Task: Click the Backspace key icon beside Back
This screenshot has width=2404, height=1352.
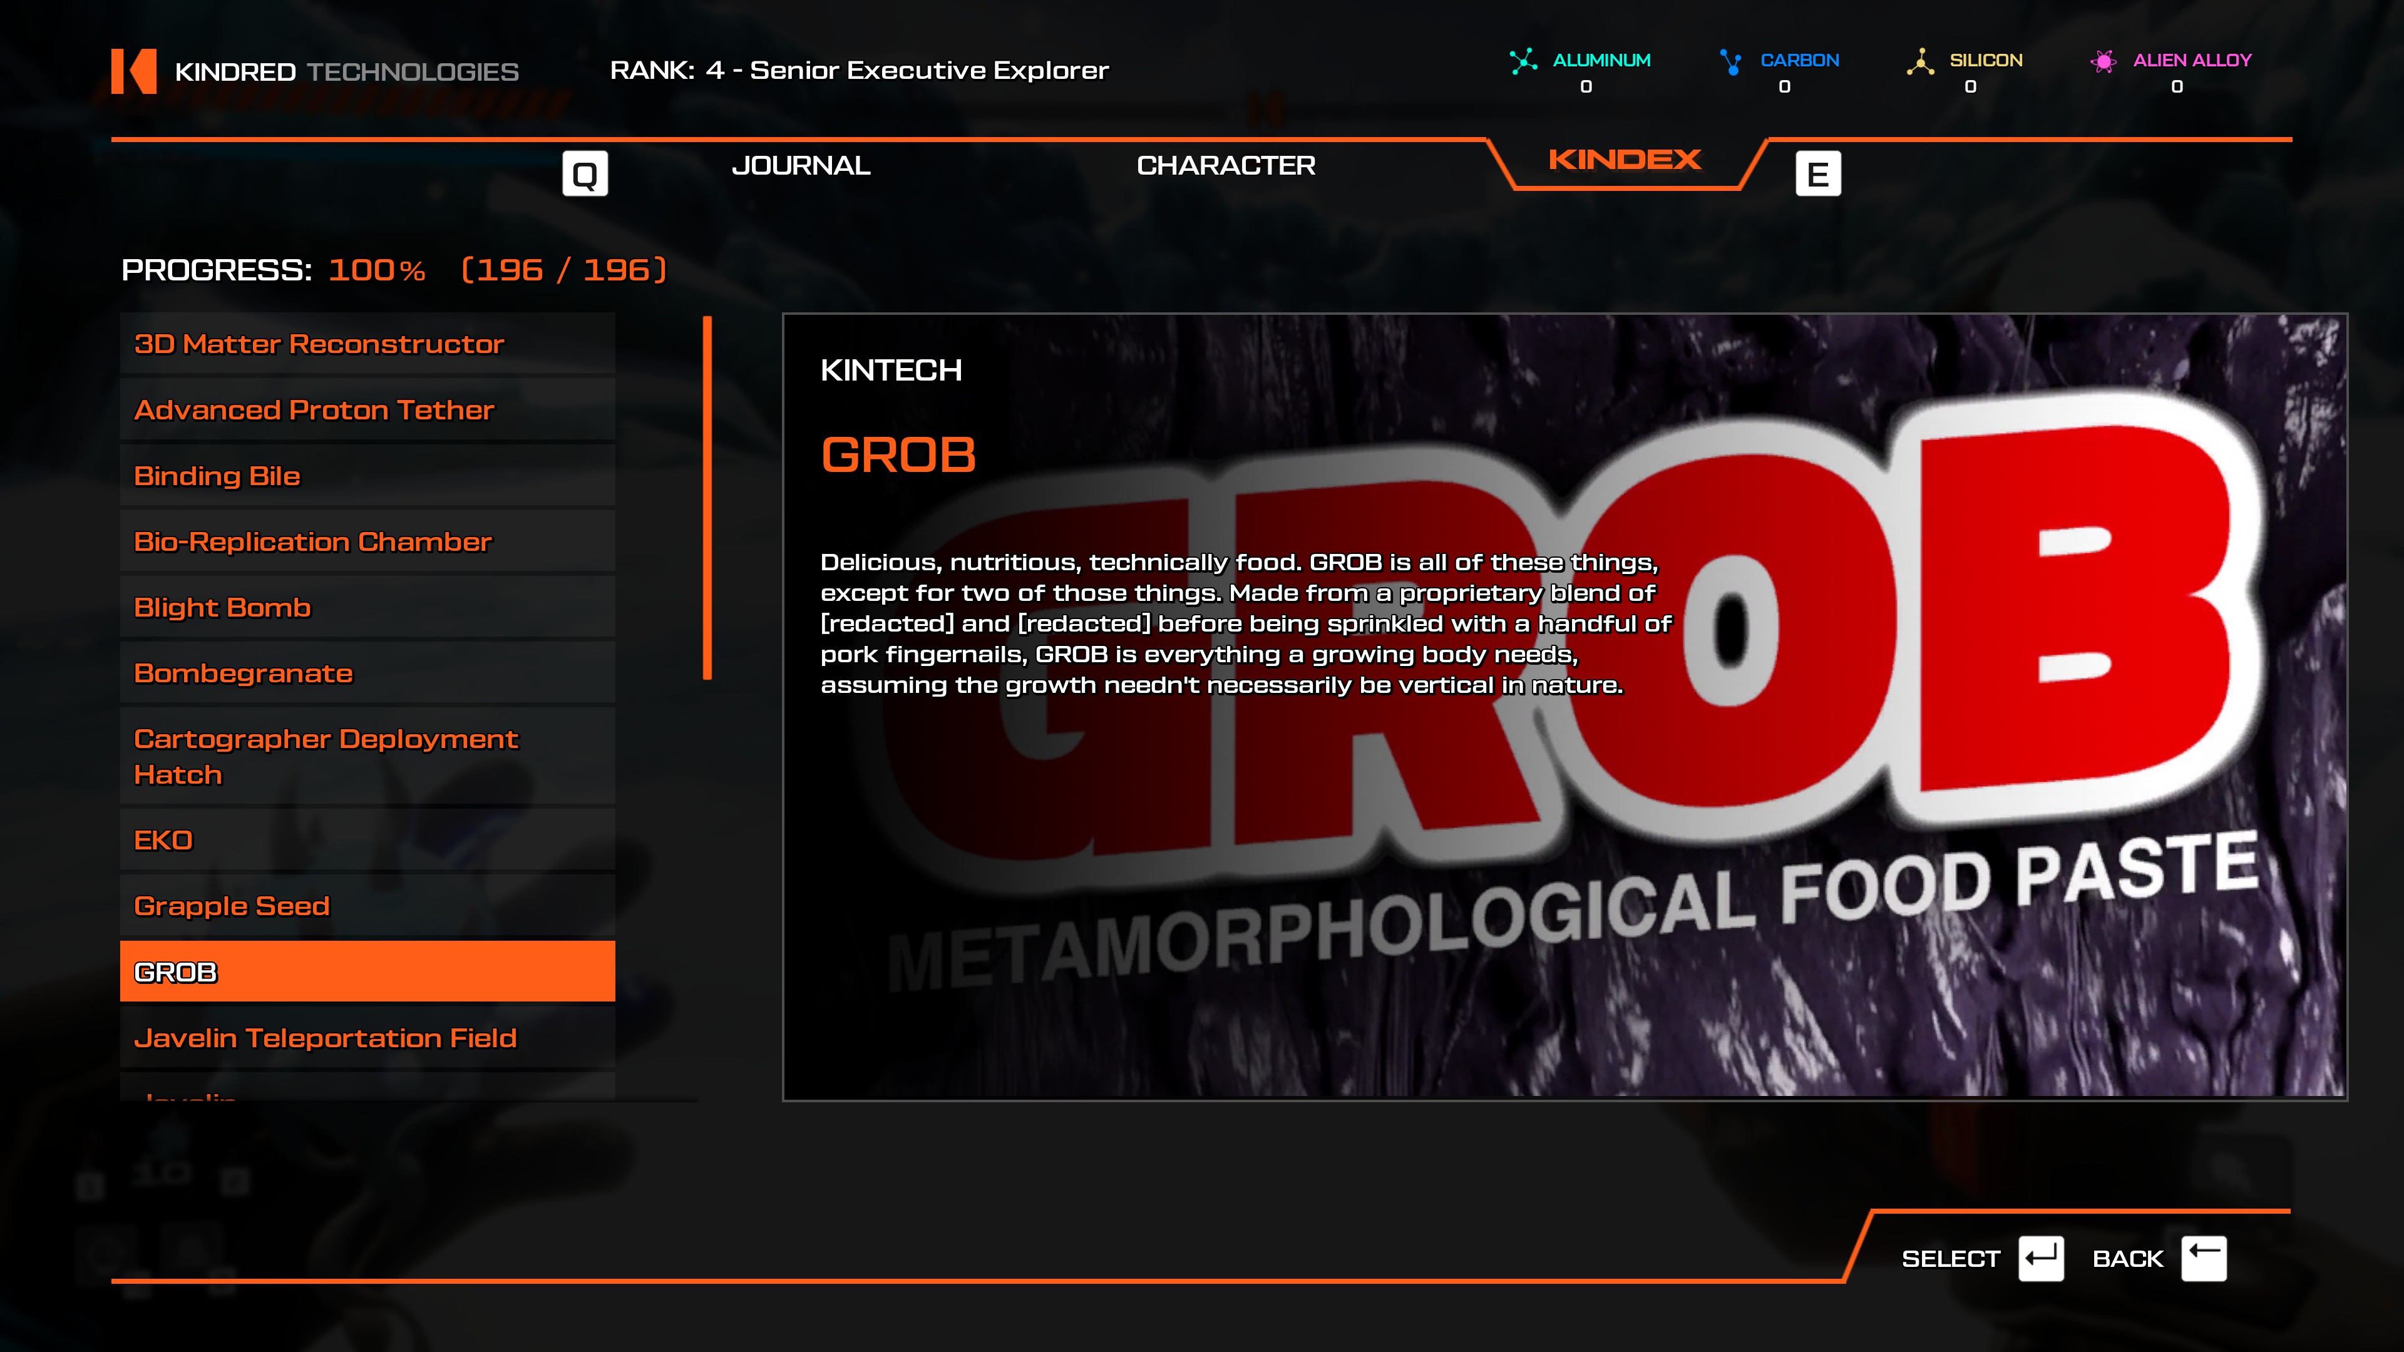Action: (2204, 1259)
